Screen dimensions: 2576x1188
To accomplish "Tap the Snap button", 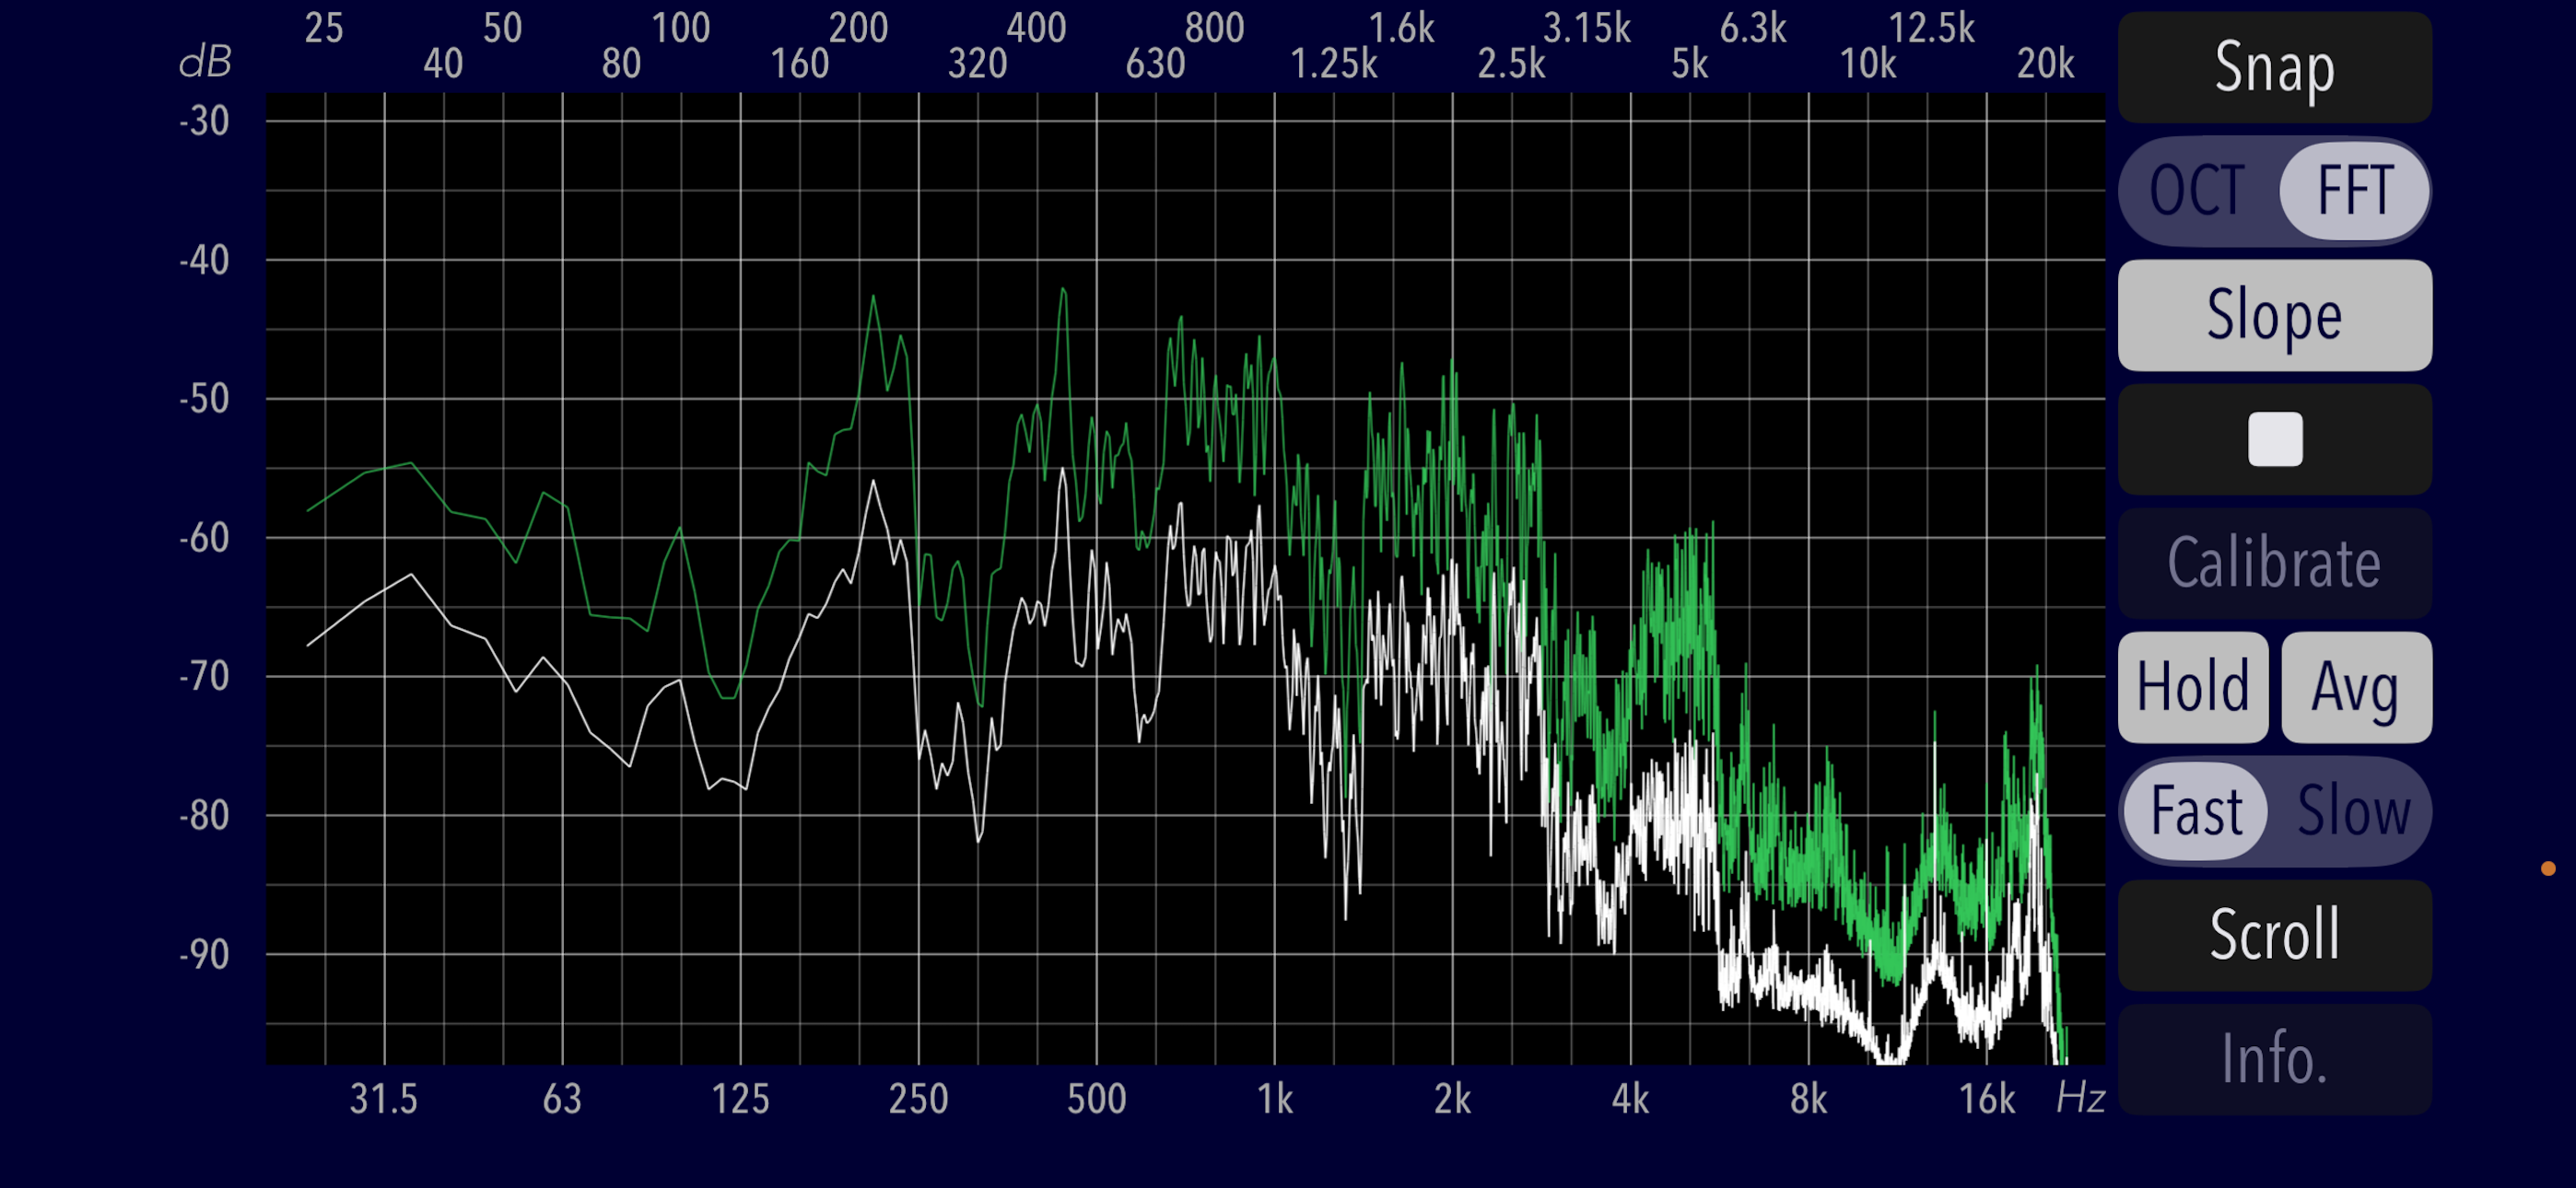I will tap(2274, 68).
